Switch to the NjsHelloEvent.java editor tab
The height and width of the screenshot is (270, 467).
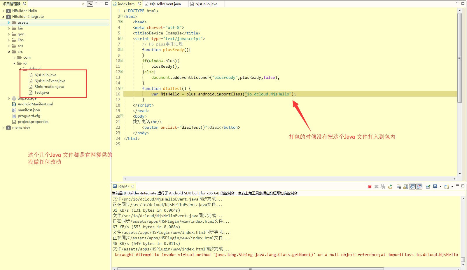pyautogui.click(x=165, y=4)
